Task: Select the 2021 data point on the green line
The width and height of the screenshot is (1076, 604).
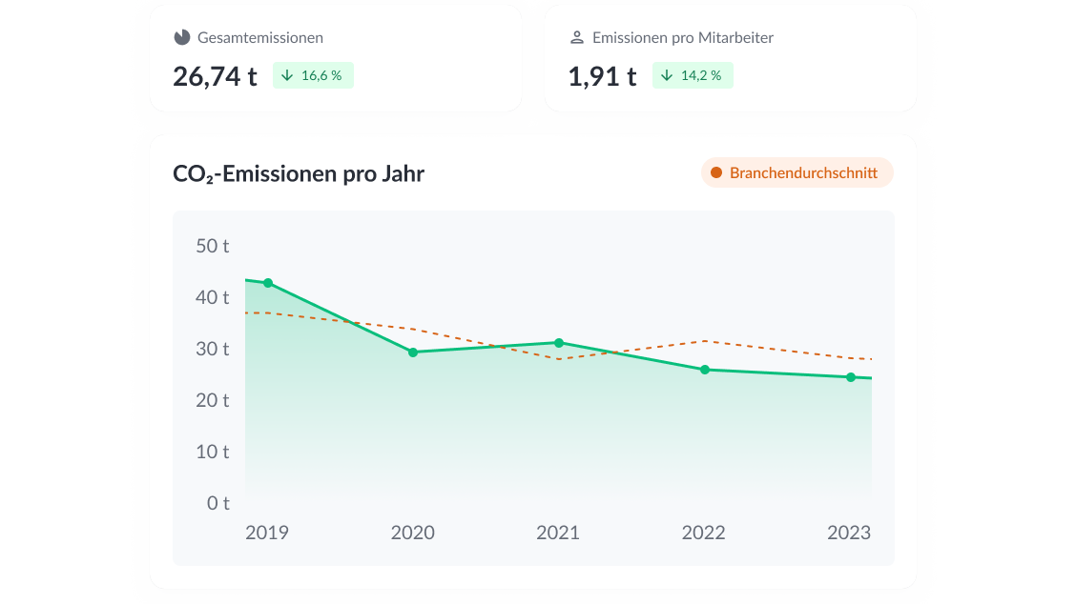Action: pyautogui.click(x=559, y=343)
